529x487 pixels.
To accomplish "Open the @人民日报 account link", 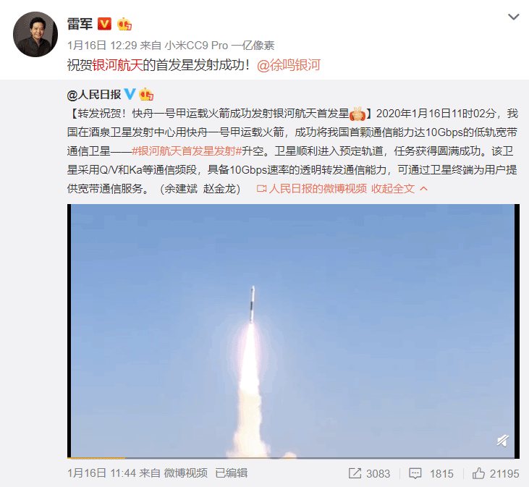I will (x=94, y=95).
